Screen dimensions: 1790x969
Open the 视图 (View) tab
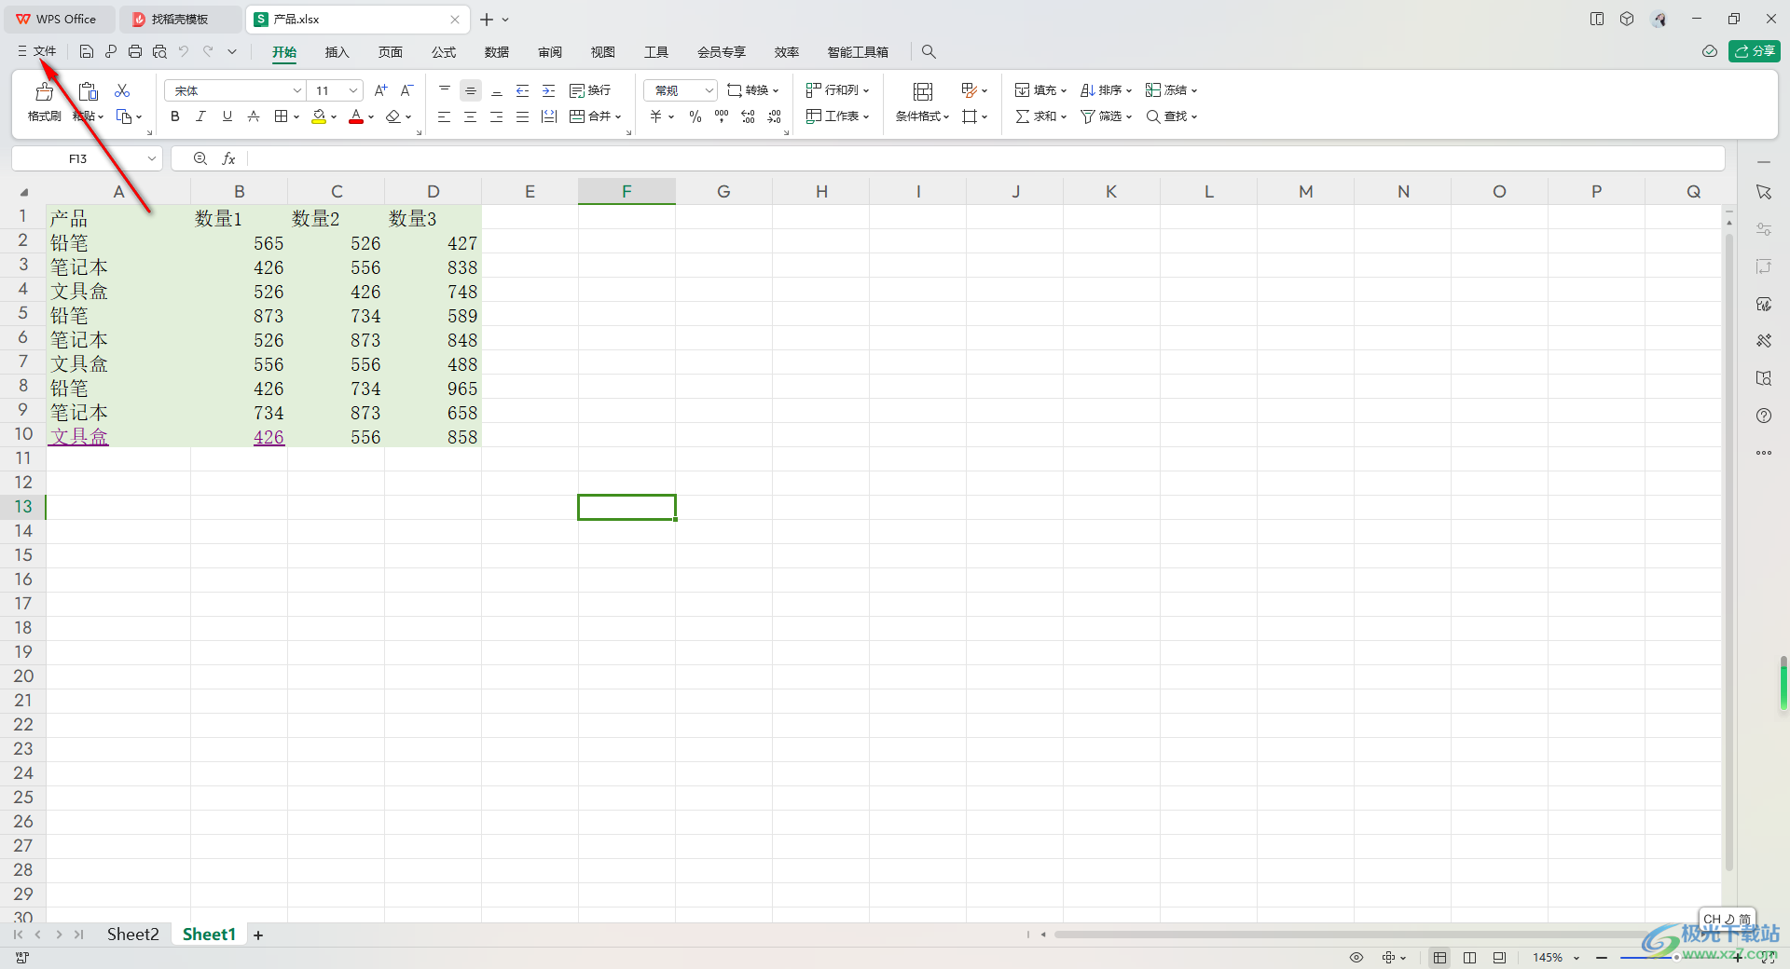[x=603, y=52]
